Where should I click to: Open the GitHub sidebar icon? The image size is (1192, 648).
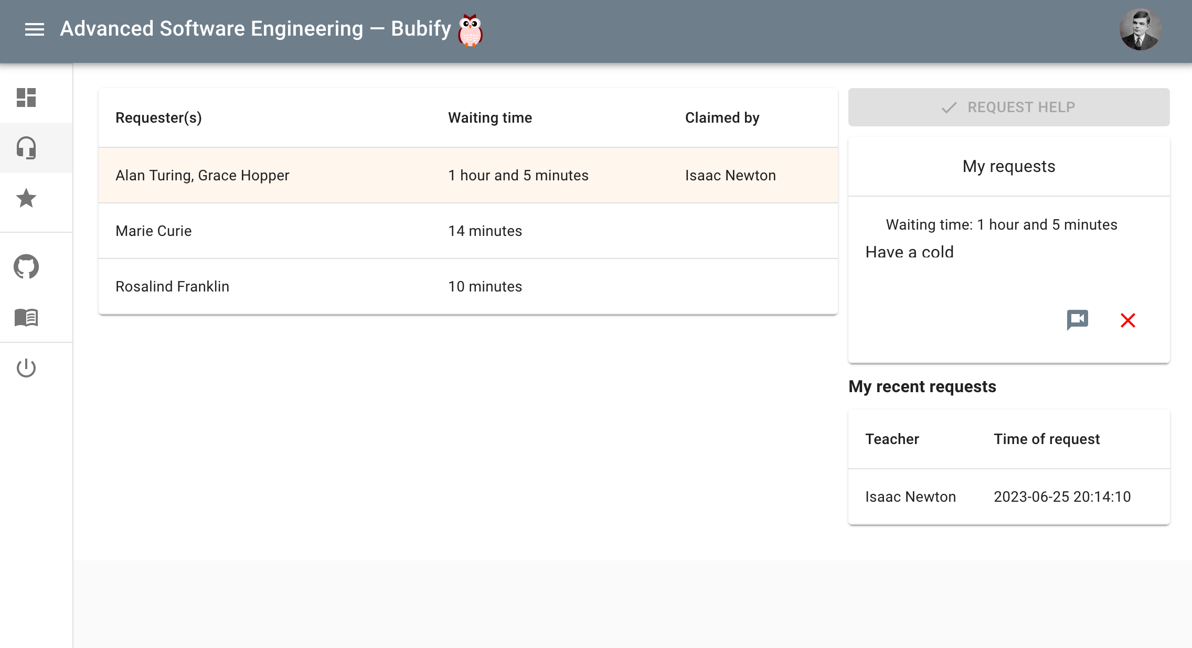[26, 267]
